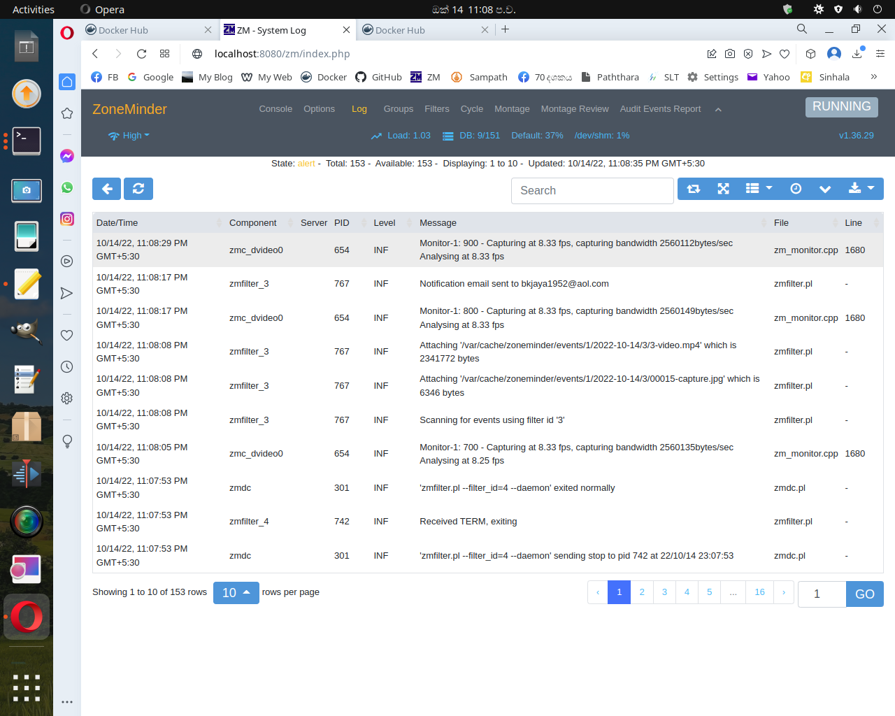Show applications grid in dock
Image resolution: width=895 pixels, height=716 pixels.
27,688
